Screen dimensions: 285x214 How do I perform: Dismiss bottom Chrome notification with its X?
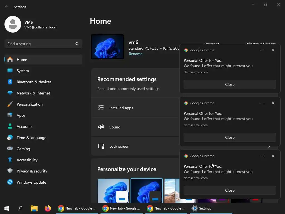273,156
